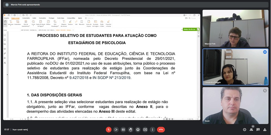Turn on closed captions
Image resolution: width=271 pixels, height=135 pixels.
coord(123,129)
